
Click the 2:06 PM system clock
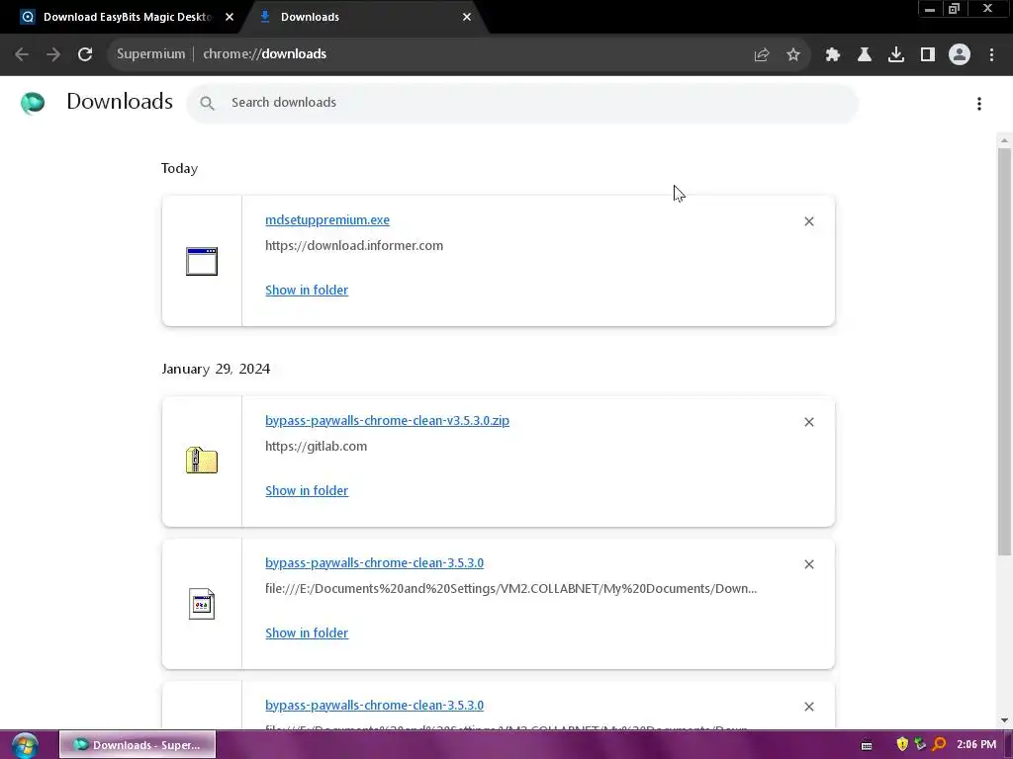click(x=976, y=745)
